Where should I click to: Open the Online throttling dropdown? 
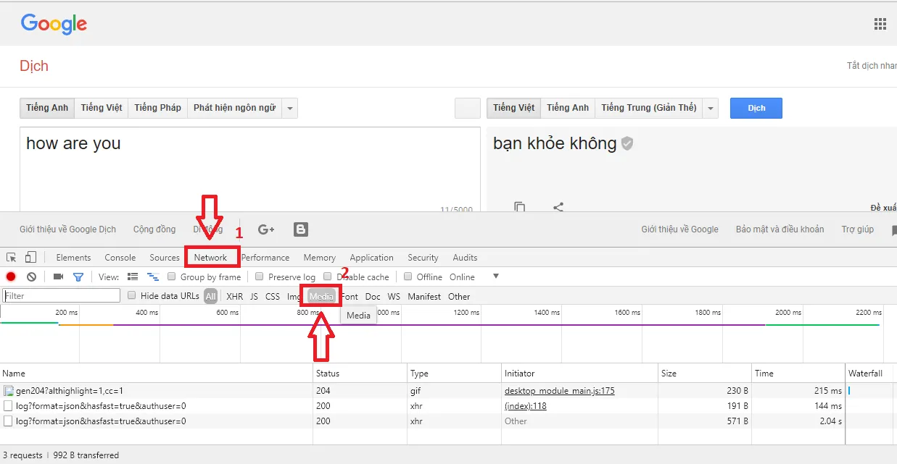click(496, 276)
